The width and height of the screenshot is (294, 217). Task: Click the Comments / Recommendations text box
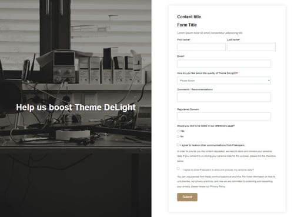(x=224, y=97)
